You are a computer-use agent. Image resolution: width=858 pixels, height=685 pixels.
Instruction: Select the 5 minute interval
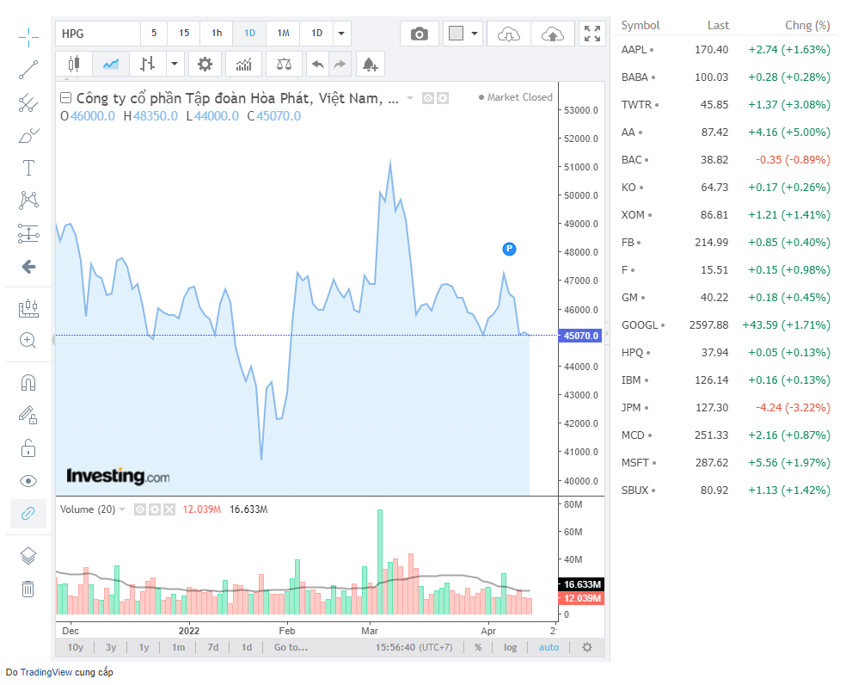coord(154,34)
